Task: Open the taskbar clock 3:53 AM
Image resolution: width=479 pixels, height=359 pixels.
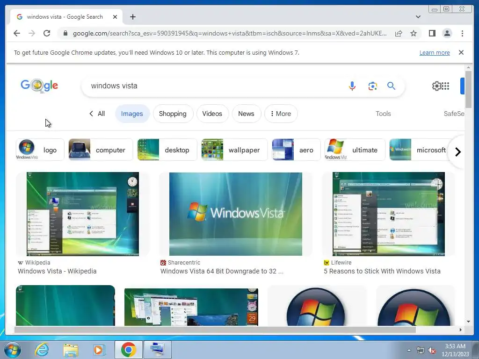Action: pos(455,350)
